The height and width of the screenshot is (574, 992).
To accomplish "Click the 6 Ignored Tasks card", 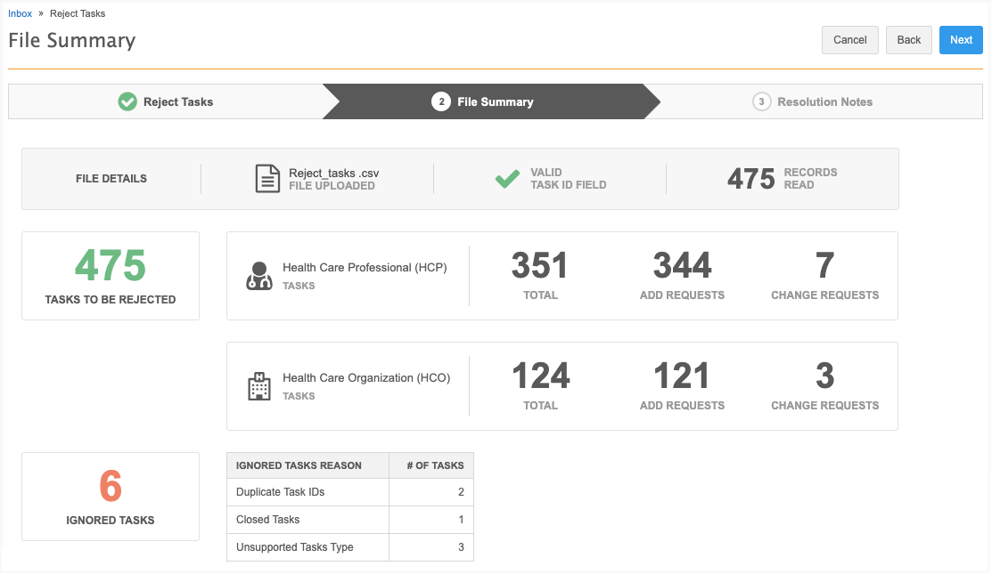I will pos(111,496).
